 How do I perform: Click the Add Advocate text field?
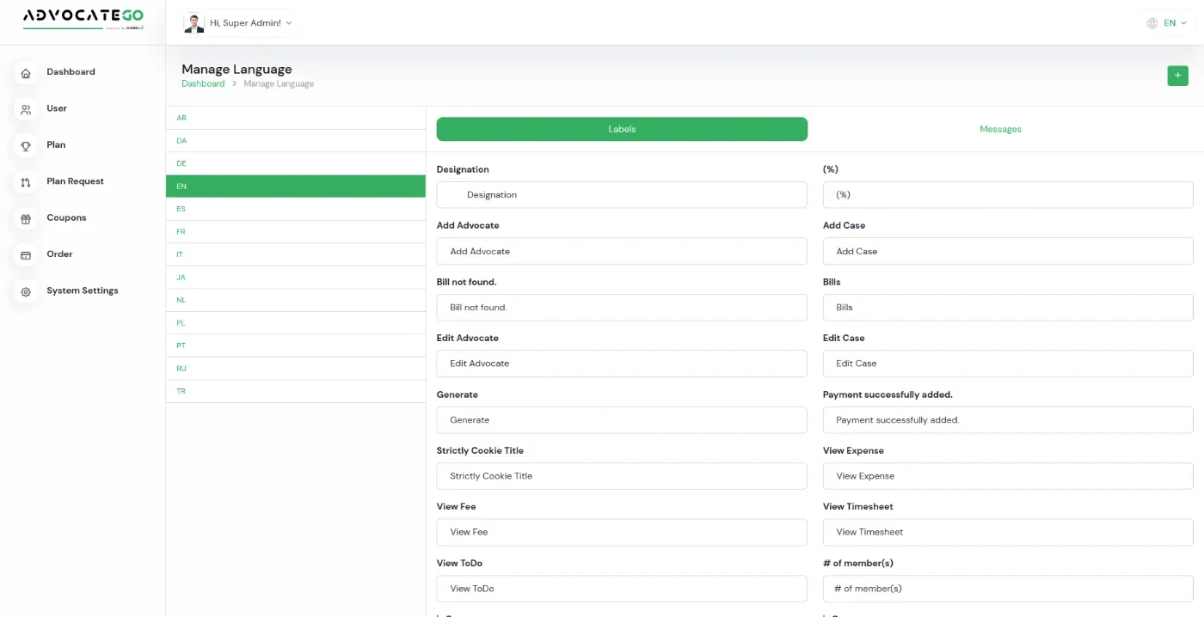click(x=622, y=251)
